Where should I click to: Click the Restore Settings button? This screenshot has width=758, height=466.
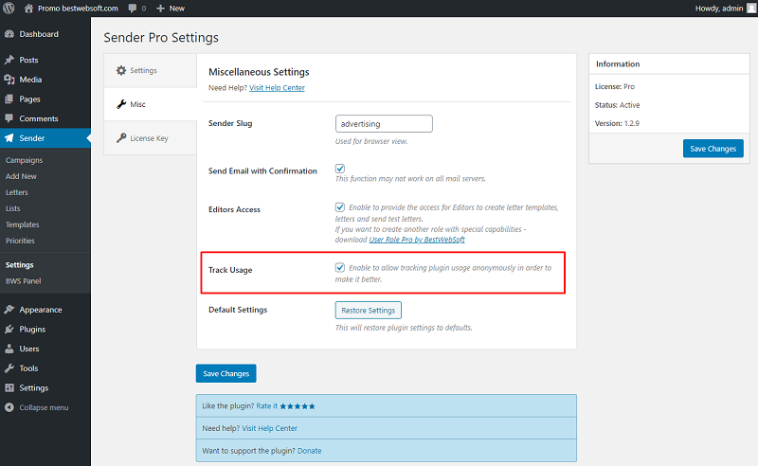click(369, 311)
